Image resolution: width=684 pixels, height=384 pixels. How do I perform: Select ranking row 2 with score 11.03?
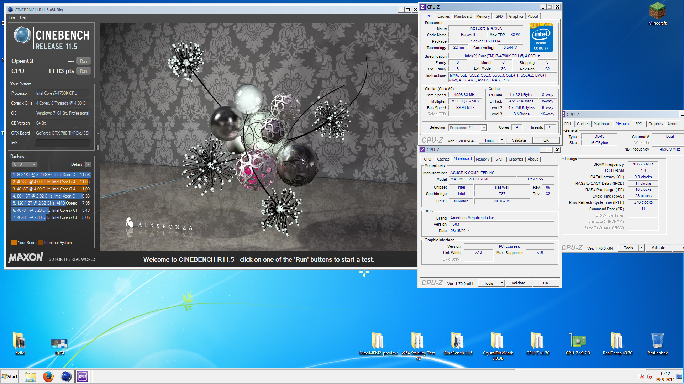[51, 182]
